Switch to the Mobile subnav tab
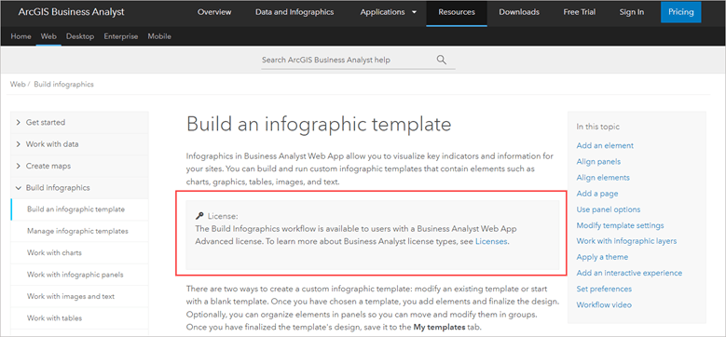726x337 pixels. click(x=159, y=36)
